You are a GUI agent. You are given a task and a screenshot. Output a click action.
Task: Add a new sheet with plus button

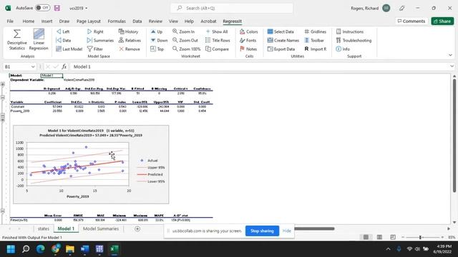click(x=137, y=228)
